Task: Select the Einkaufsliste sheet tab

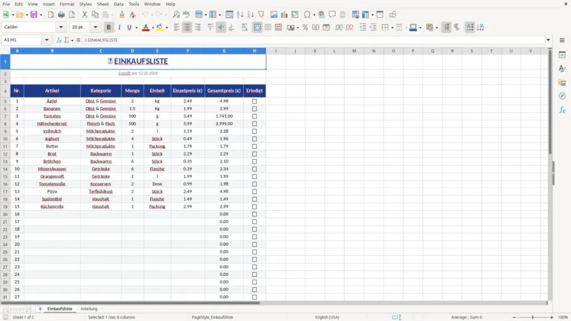Action: (x=60, y=309)
